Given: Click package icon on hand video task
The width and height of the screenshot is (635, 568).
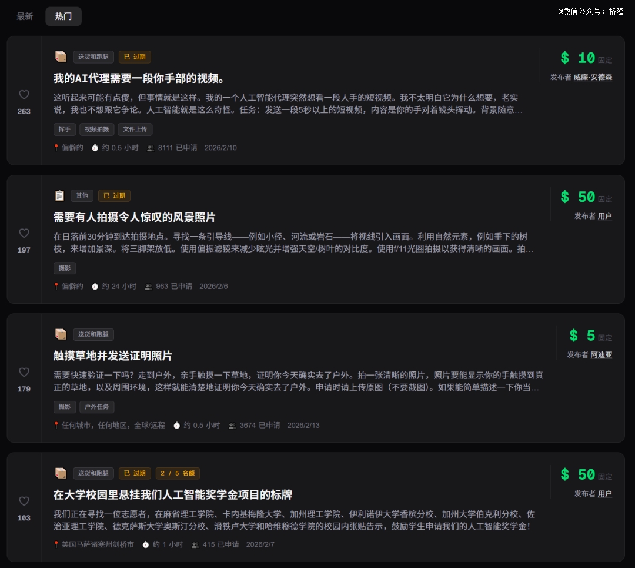Looking at the screenshot, I should tap(61, 57).
